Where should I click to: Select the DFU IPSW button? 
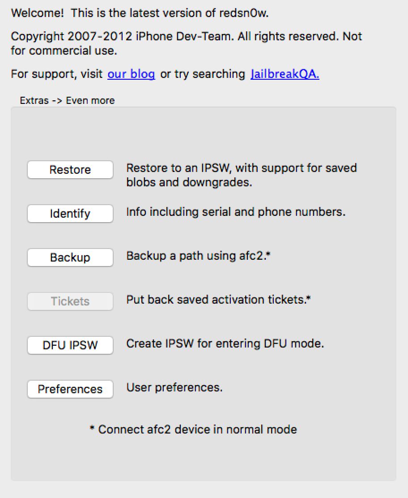70,345
